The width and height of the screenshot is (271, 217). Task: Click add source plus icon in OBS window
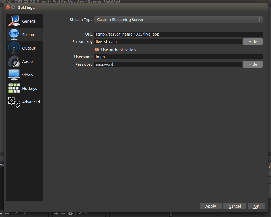[x=56, y=214]
